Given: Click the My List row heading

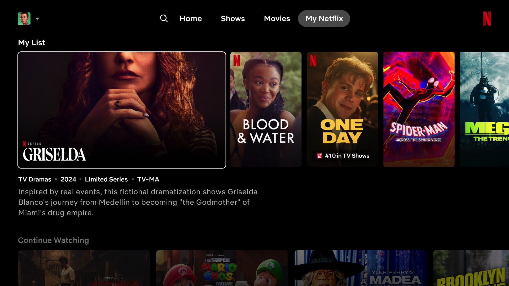Looking at the screenshot, I should pyautogui.click(x=32, y=43).
